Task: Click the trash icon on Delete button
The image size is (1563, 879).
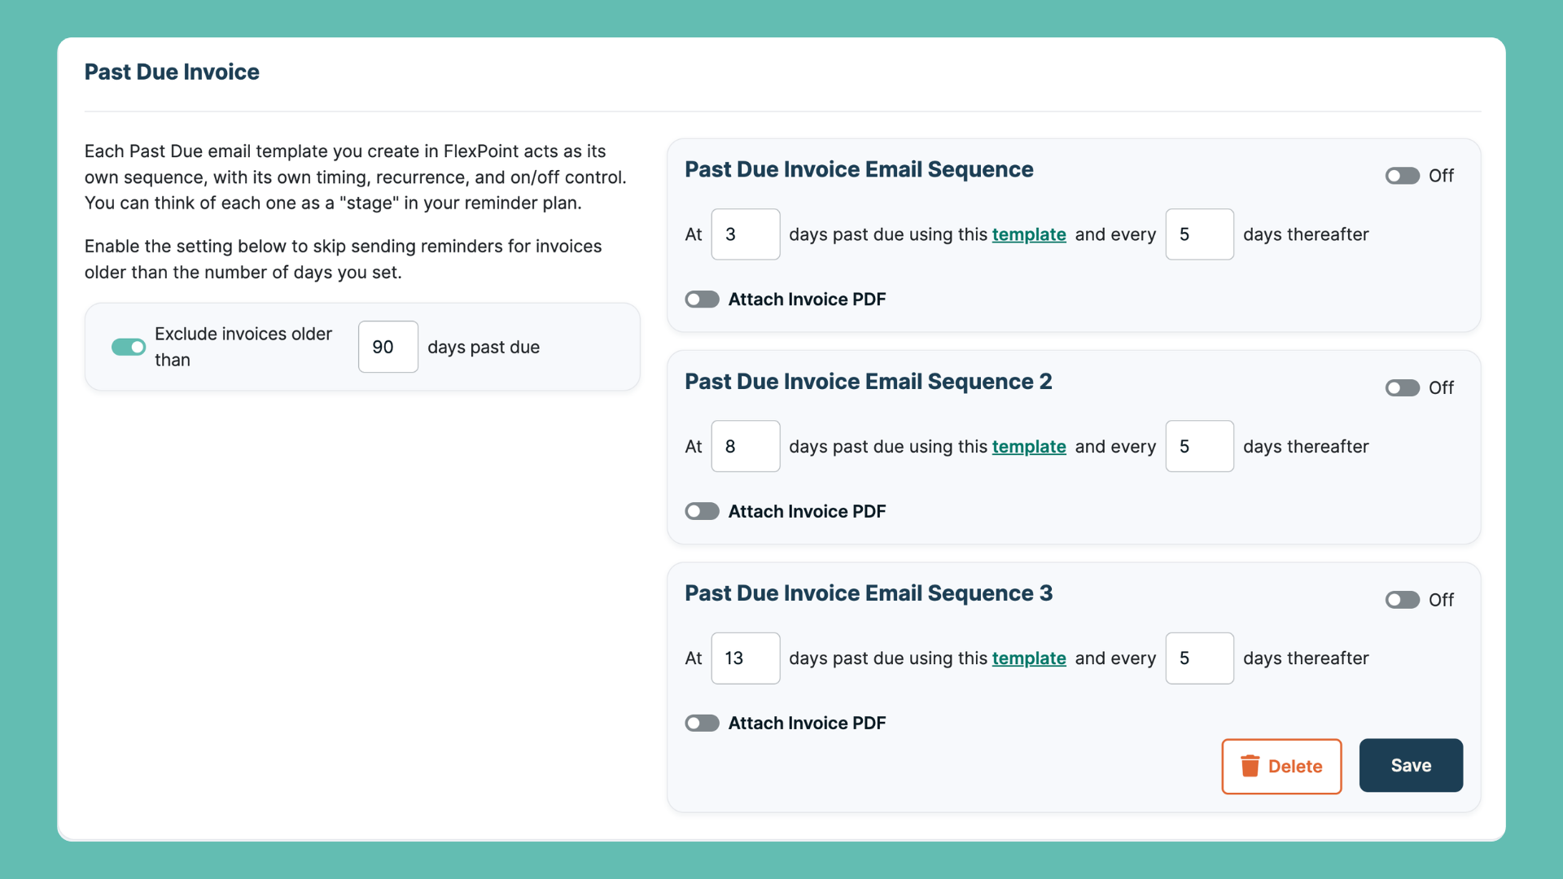Action: click(1250, 766)
